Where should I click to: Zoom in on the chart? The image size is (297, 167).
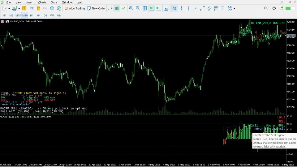131,8
